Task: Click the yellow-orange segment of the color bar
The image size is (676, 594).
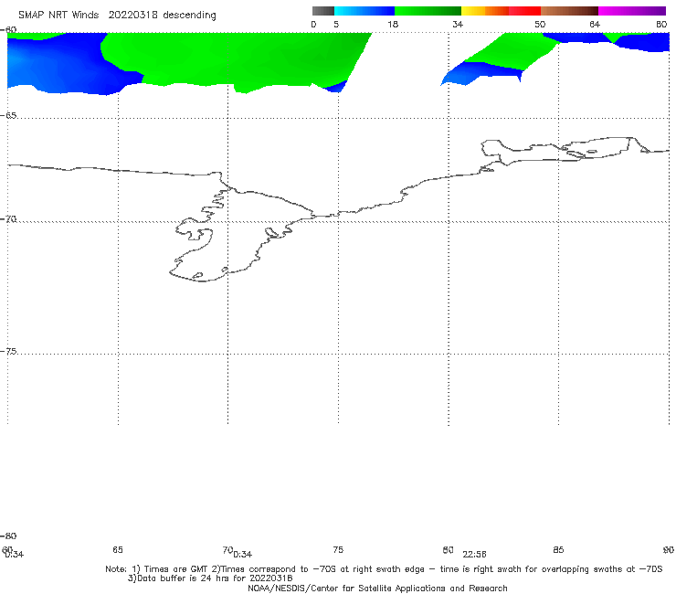Action: (484, 11)
